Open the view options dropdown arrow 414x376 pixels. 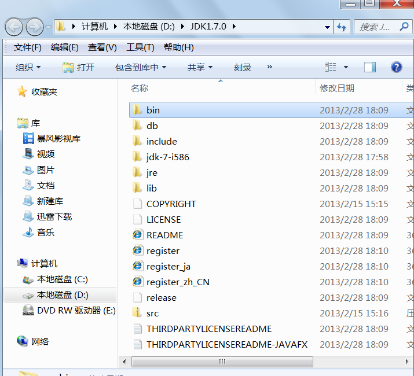click(x=346, y=67)
